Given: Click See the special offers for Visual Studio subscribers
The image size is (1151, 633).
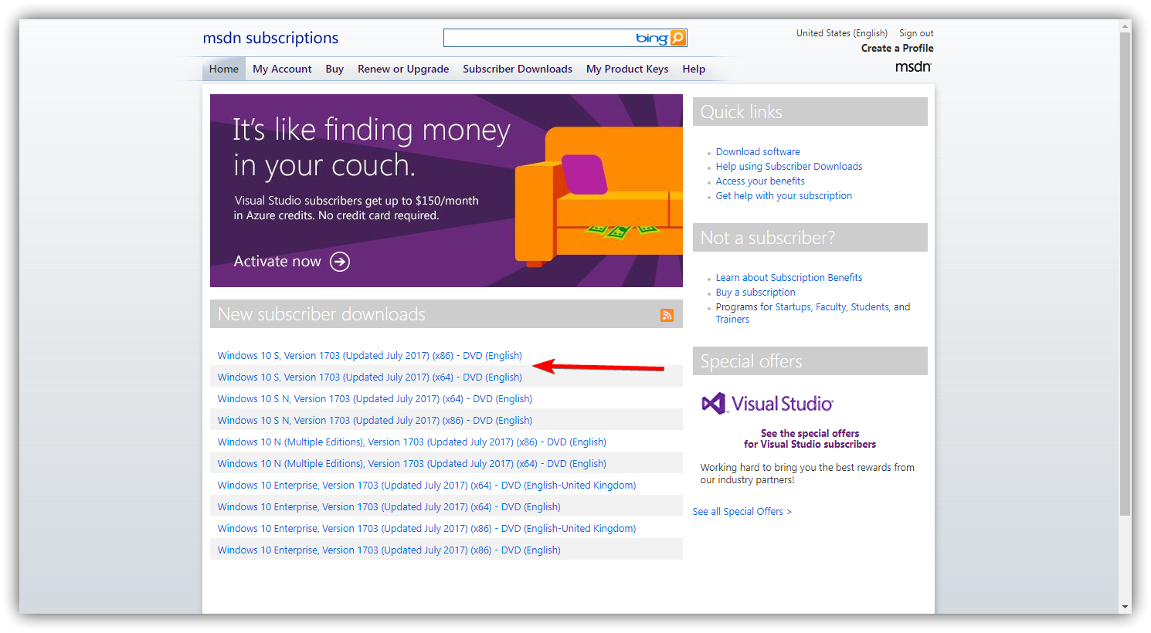Looking at the screenshot, I should tap(810, 439).
